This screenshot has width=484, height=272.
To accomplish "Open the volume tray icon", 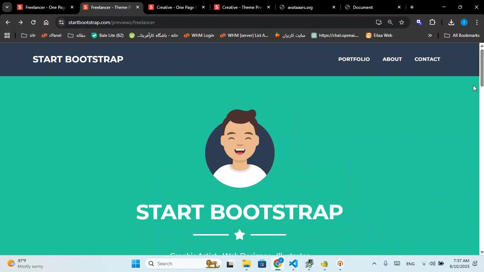I will tap(432, 263).
